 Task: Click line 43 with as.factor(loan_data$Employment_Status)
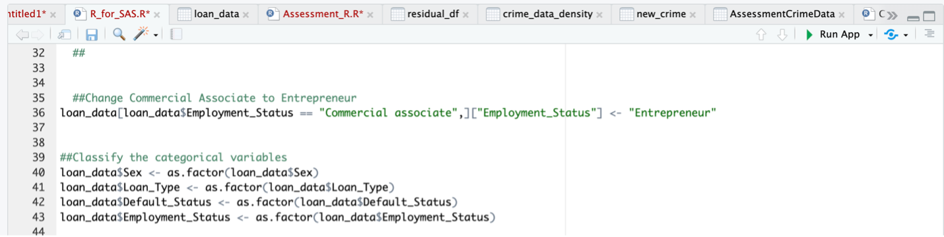click(x=278, y=217)
